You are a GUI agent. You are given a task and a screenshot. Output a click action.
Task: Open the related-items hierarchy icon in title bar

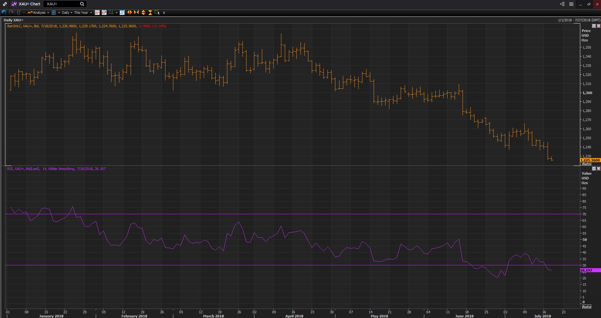(562, 4)
